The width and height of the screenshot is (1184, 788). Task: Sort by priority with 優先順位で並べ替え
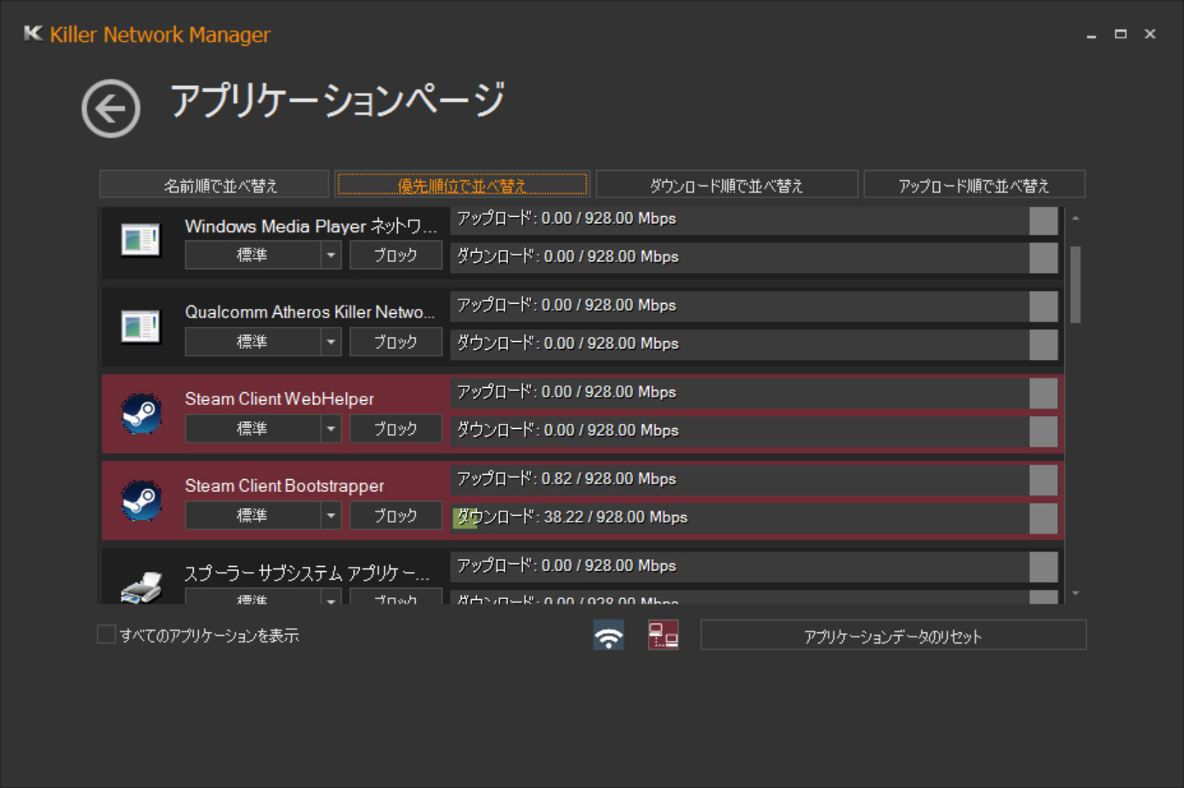click(x=462, y=185)
